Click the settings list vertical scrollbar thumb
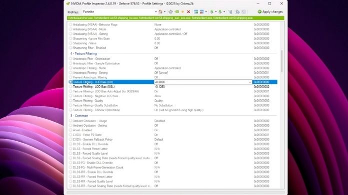Image resolution: width=348 pixels, height=195 pixels. click(x=282, y=61)
